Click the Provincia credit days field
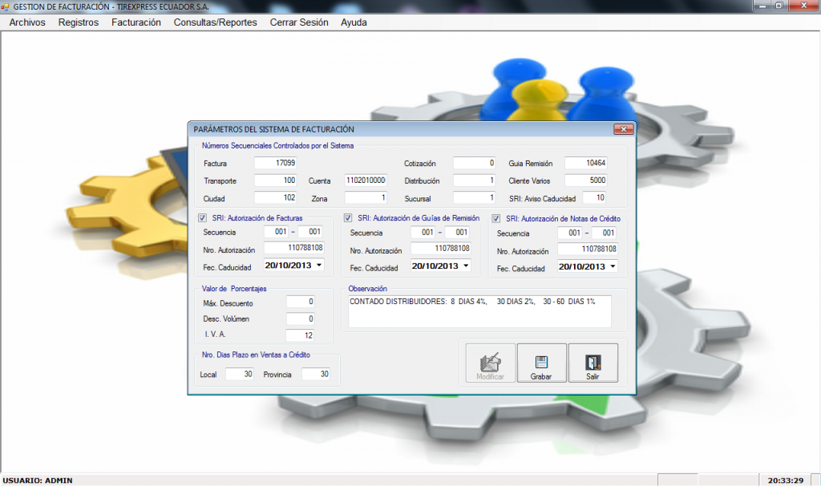This screenshot has height=487, width=821. pyautogui.click(x=316, y=374)
